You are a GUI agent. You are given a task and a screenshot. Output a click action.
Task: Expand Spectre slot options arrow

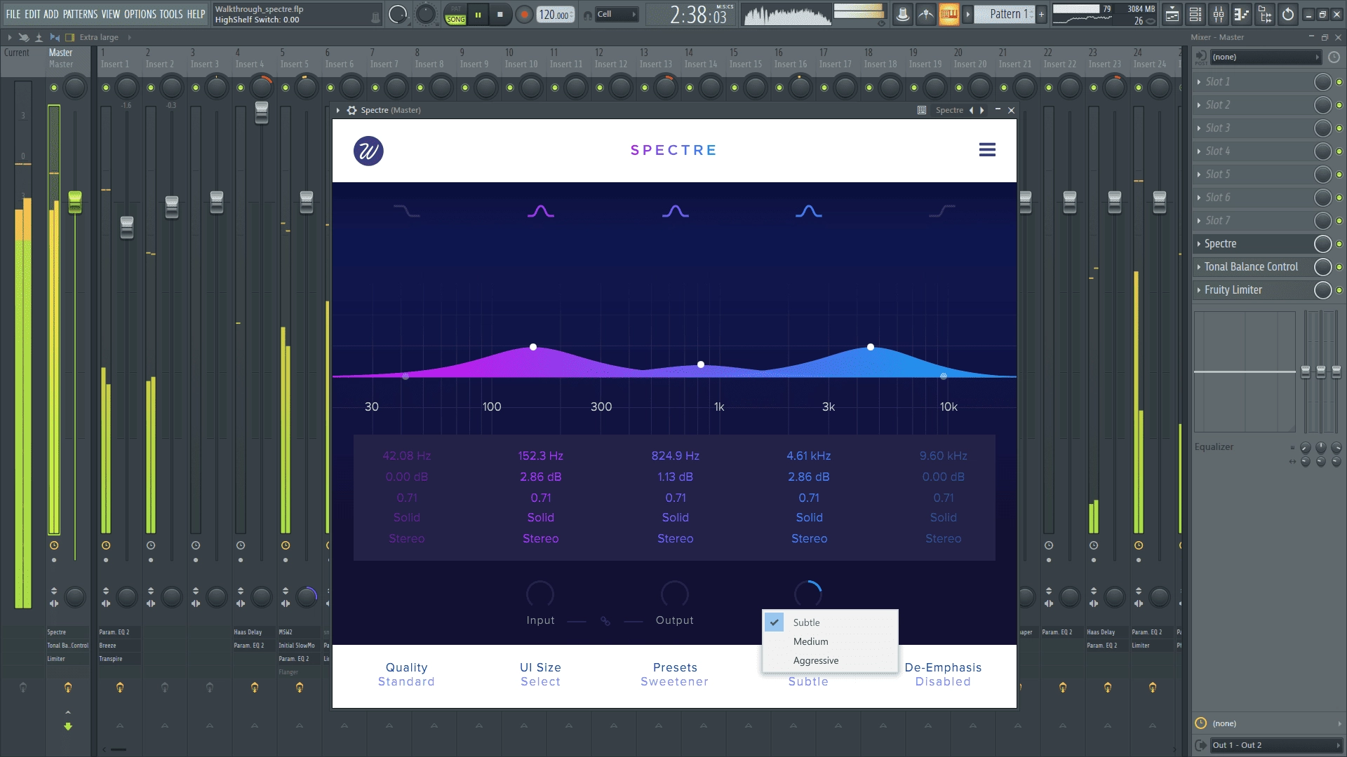coord(1199,244)
